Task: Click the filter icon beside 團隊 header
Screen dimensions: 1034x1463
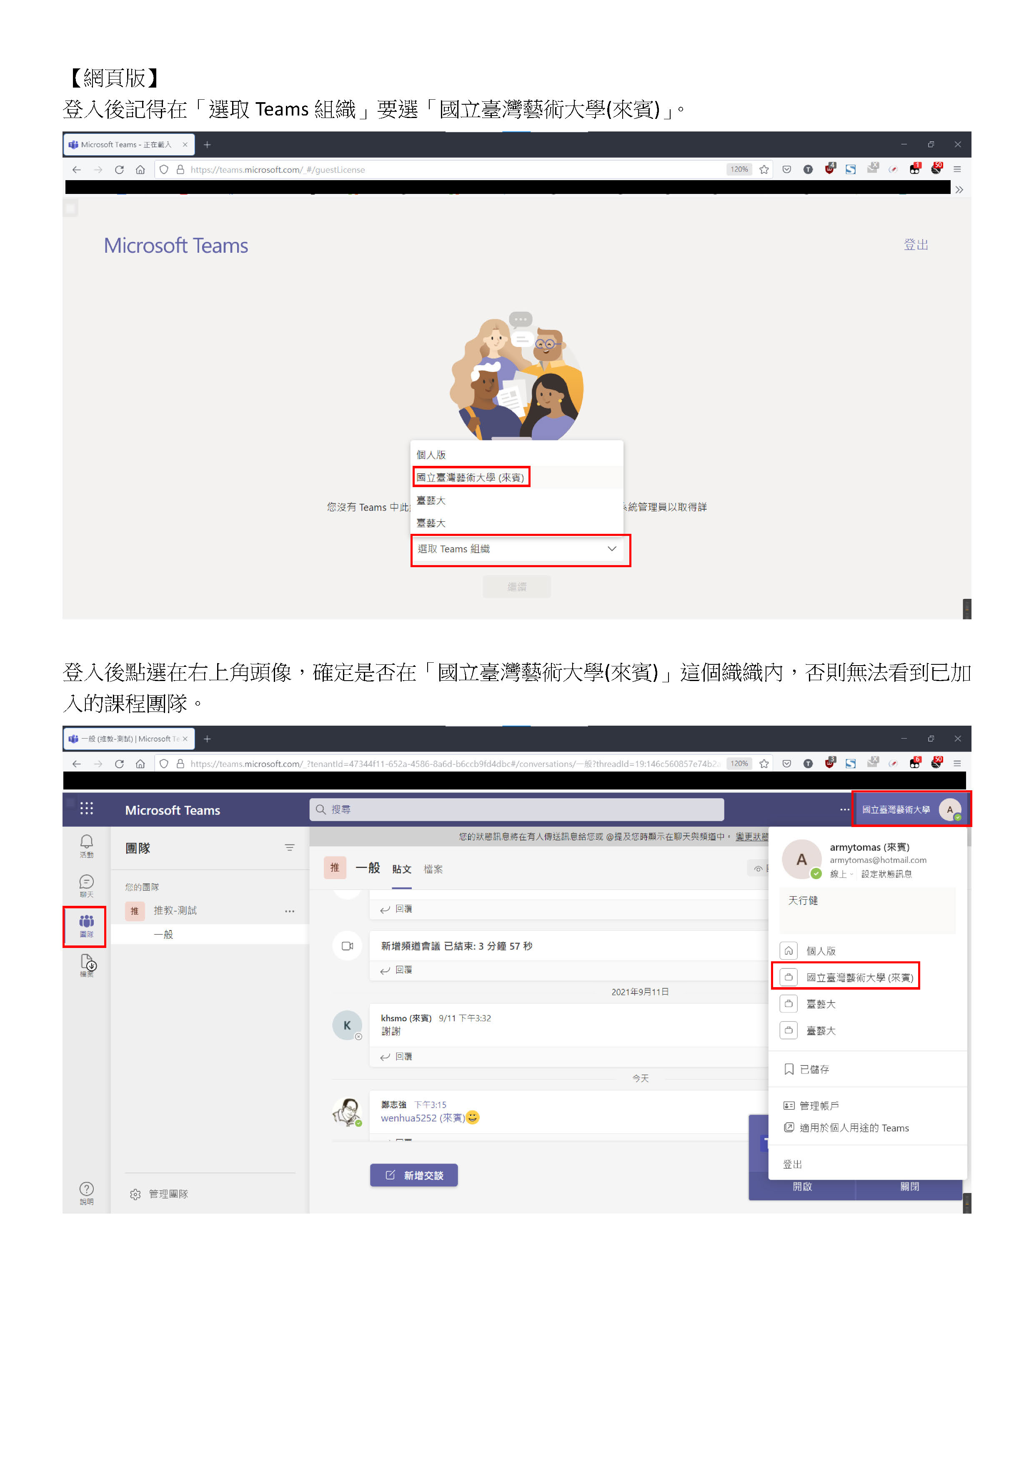Action: pos(290,848)
